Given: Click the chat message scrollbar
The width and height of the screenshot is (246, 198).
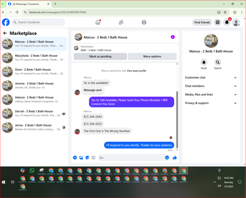Looking at the screenshot, I should click(x=177, y=119).
